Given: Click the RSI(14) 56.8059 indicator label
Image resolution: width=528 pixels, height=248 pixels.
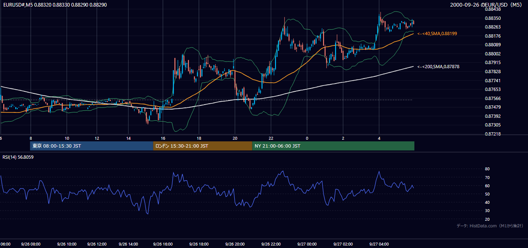Looking at the screenshot, I should click(18, 157).
